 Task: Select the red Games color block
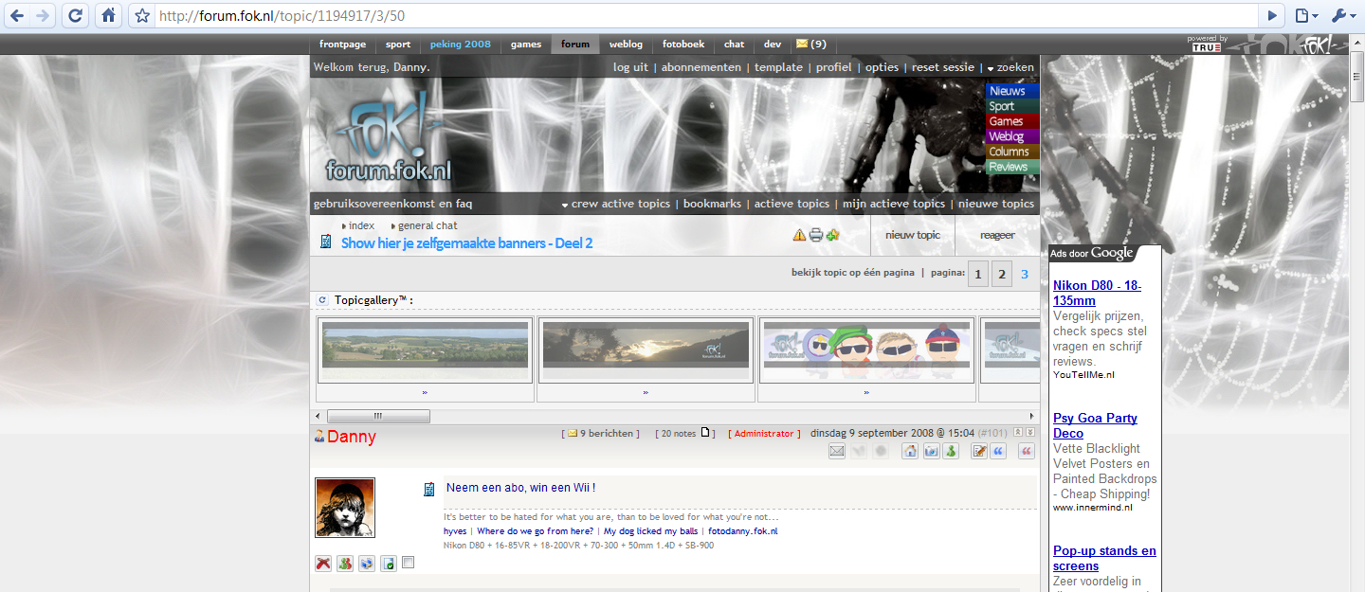[1012, 121]
